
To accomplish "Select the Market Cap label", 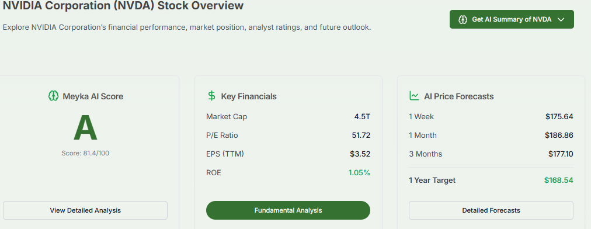I will [x=227, y=117].
